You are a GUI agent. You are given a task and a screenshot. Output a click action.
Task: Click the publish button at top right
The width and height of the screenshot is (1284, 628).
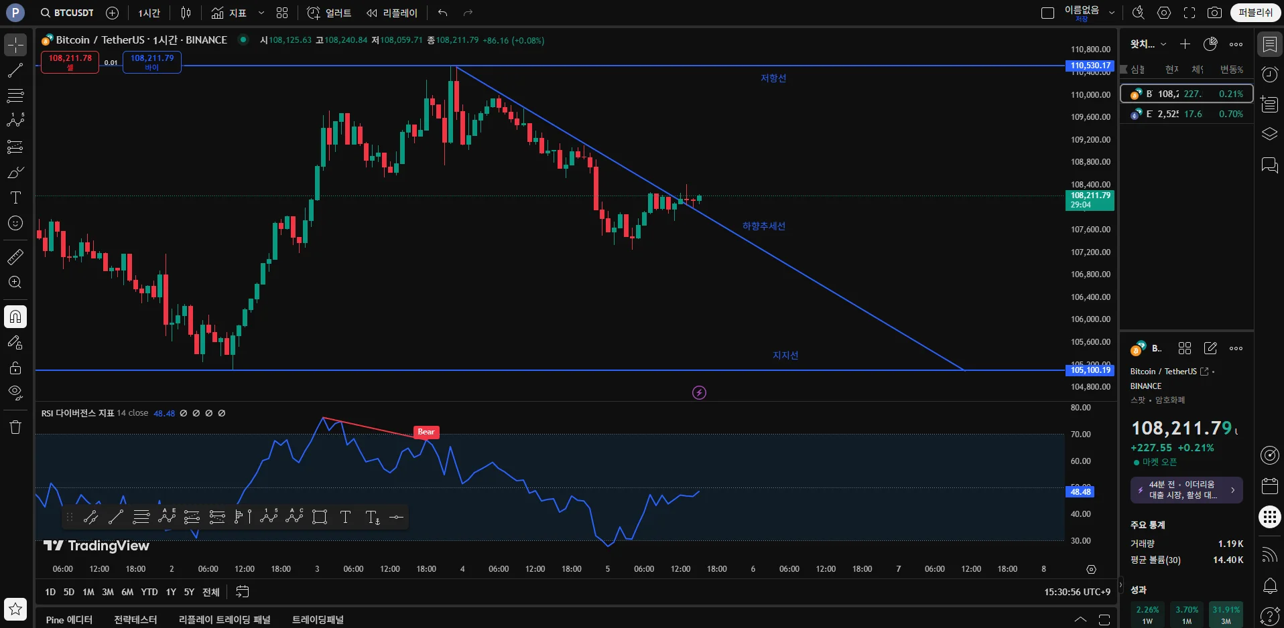point(1255,13)
